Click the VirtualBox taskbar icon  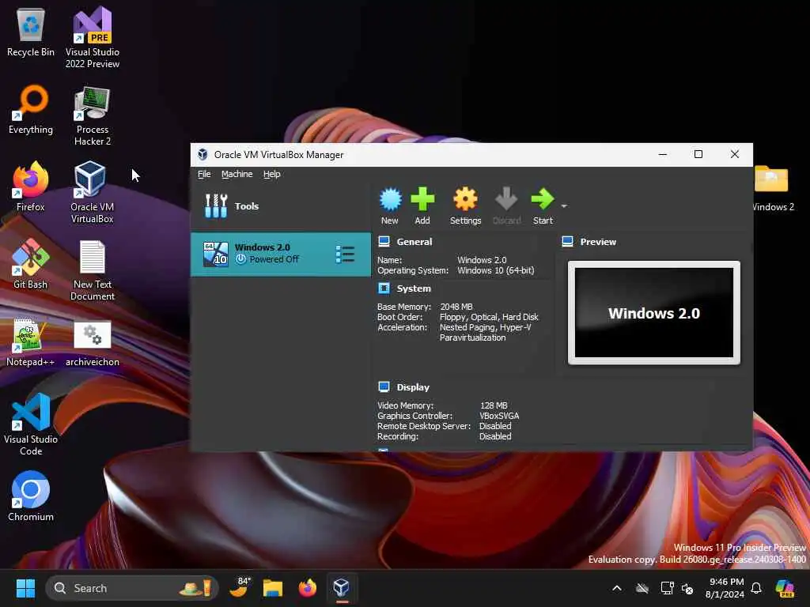click(x=341, y=588)
